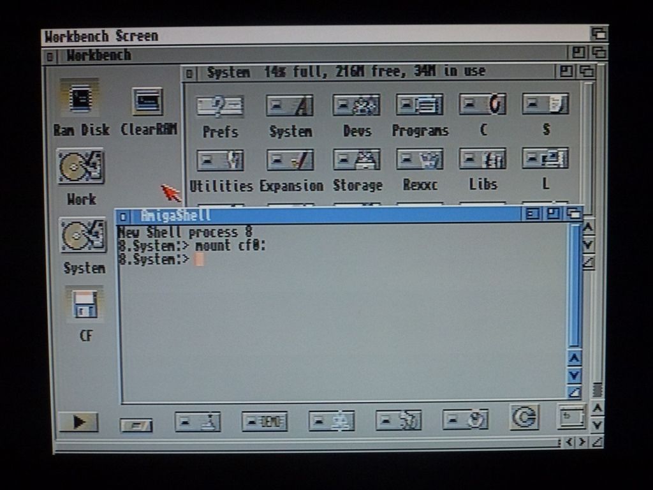
Task: Toggle zoom gadget of System window
Action: pyautogui.click(x=566, y=71)
